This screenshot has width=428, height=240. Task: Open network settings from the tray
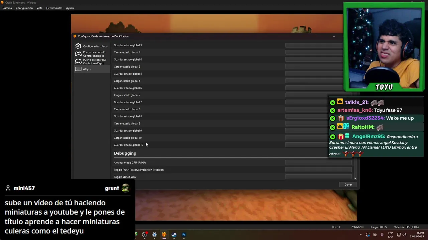click(399, 235)
